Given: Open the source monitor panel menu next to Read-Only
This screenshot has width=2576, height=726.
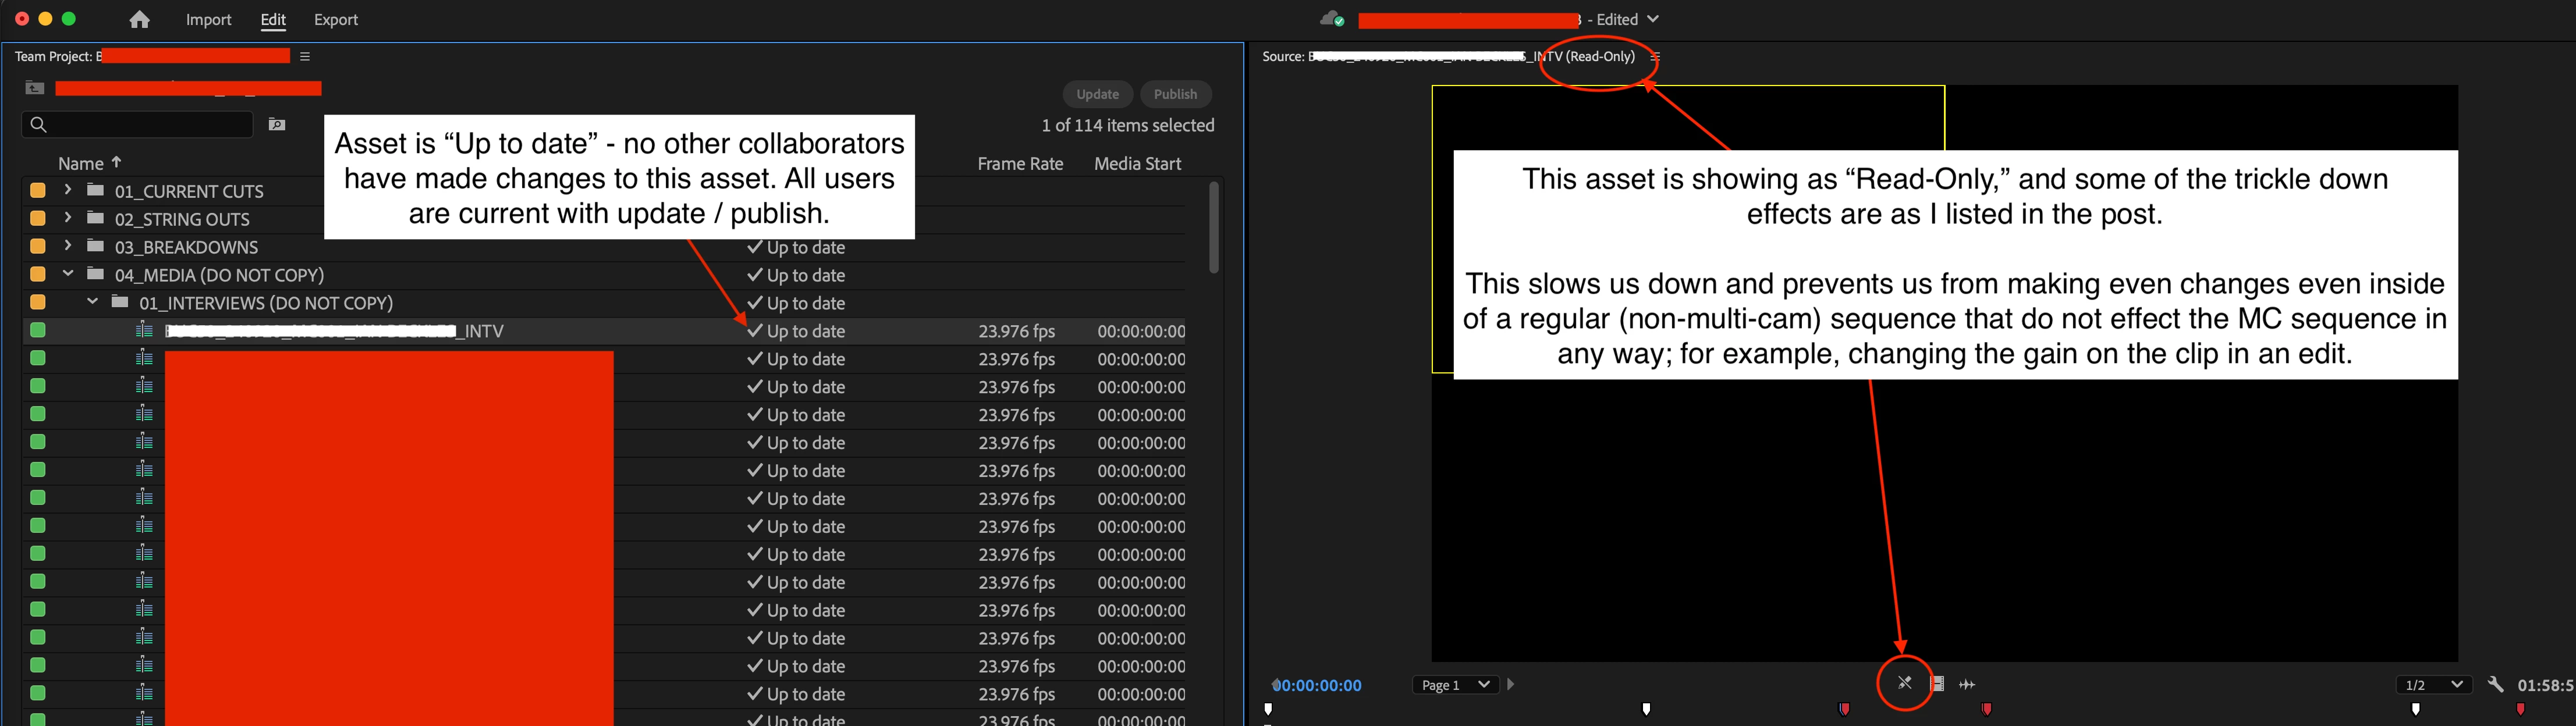Looking at the screenshot, I should (1656, 56).
